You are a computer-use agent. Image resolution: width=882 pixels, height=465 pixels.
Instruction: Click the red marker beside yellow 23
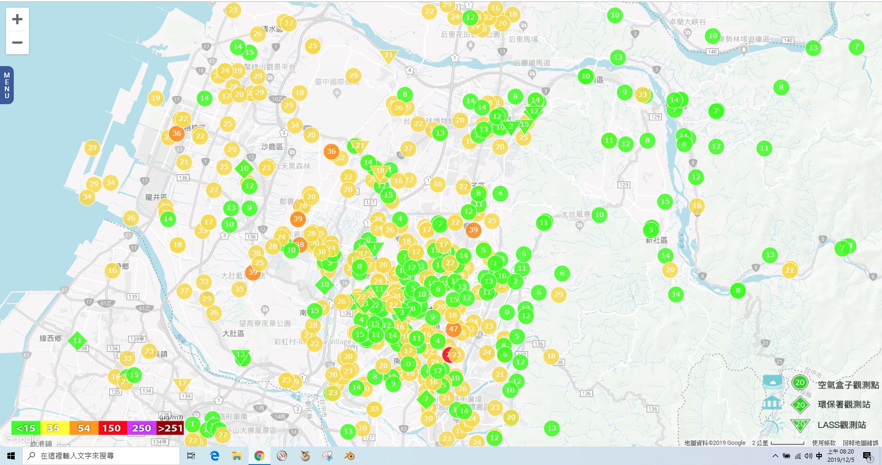coord(447,355)
